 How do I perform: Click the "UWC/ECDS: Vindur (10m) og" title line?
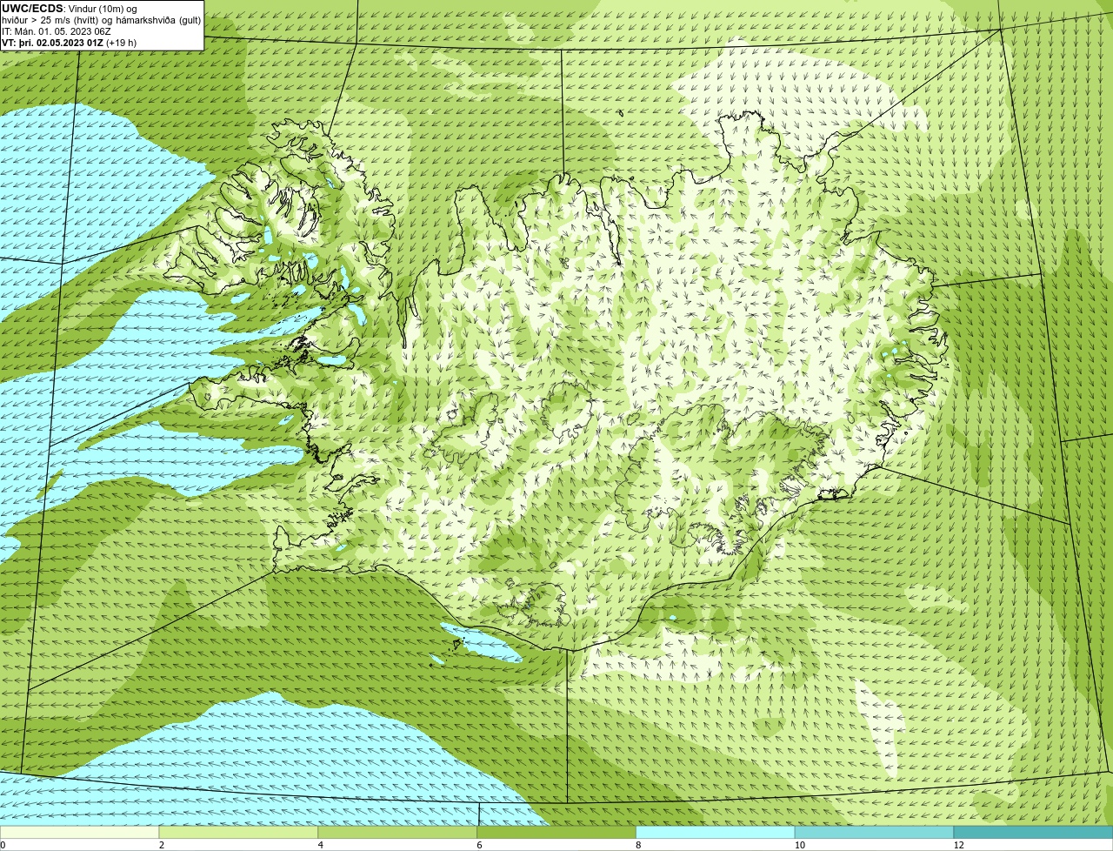70,8
